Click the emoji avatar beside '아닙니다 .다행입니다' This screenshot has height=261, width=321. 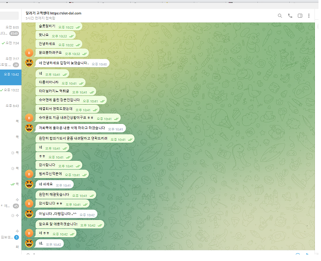pyautogui.click(x=29, y=214)
